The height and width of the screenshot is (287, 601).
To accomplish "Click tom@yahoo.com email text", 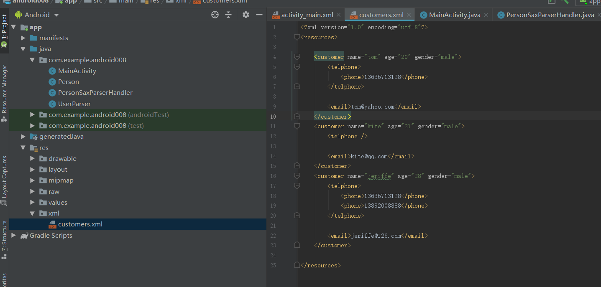I will point(373,107).
